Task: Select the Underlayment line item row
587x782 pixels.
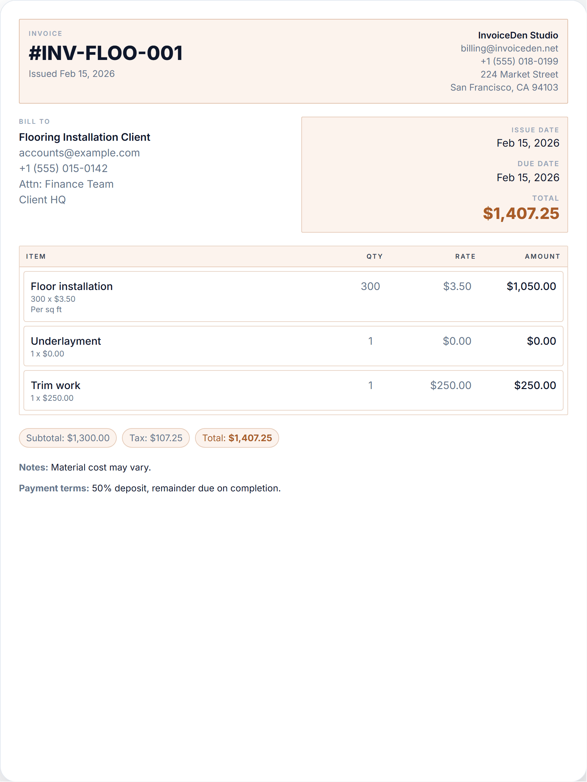Action: point(293,346)
